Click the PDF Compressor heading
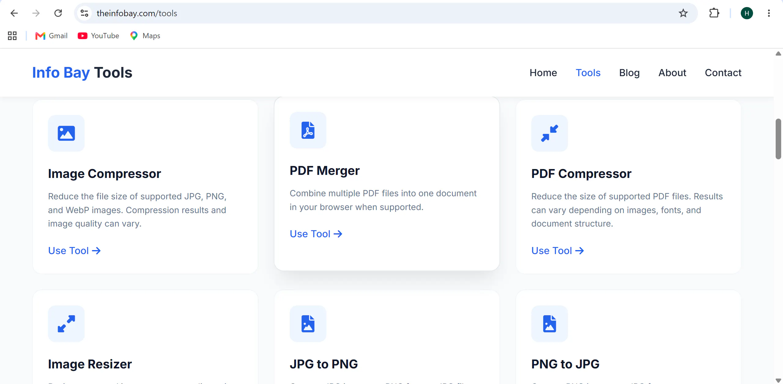This screenshot has height=384, width=783. click(x=581, y=174)
